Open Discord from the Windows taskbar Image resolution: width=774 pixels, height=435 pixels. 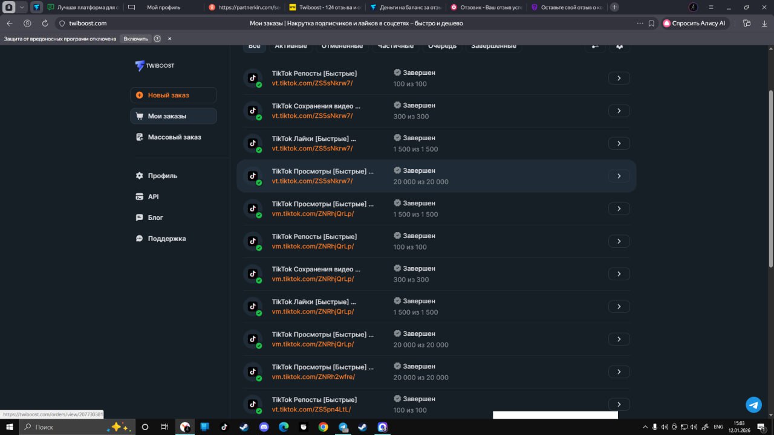264,427
